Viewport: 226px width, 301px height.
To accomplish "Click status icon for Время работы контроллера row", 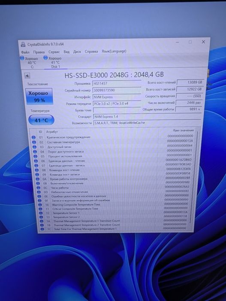I will click(38, 179).
